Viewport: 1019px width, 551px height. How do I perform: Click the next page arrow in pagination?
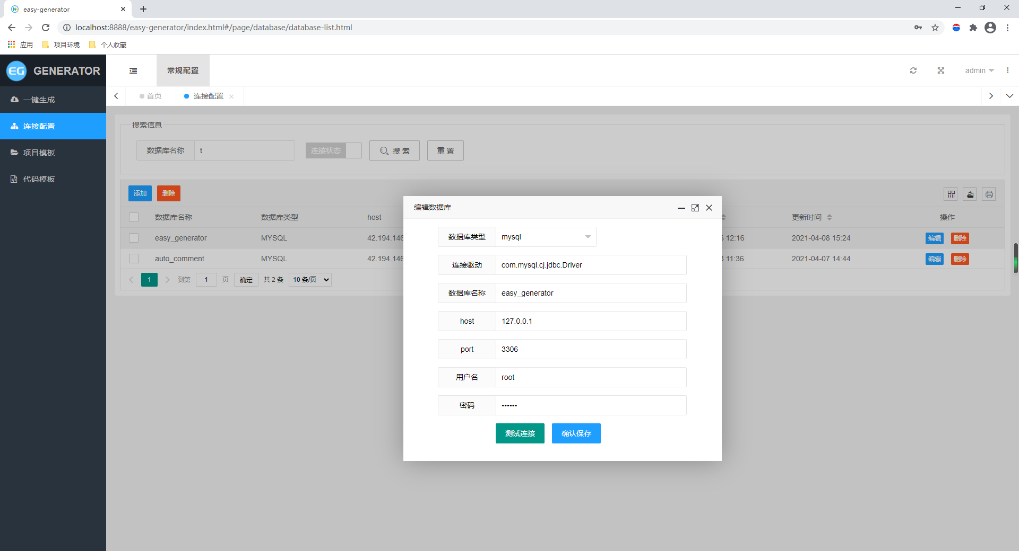(167, 280)
